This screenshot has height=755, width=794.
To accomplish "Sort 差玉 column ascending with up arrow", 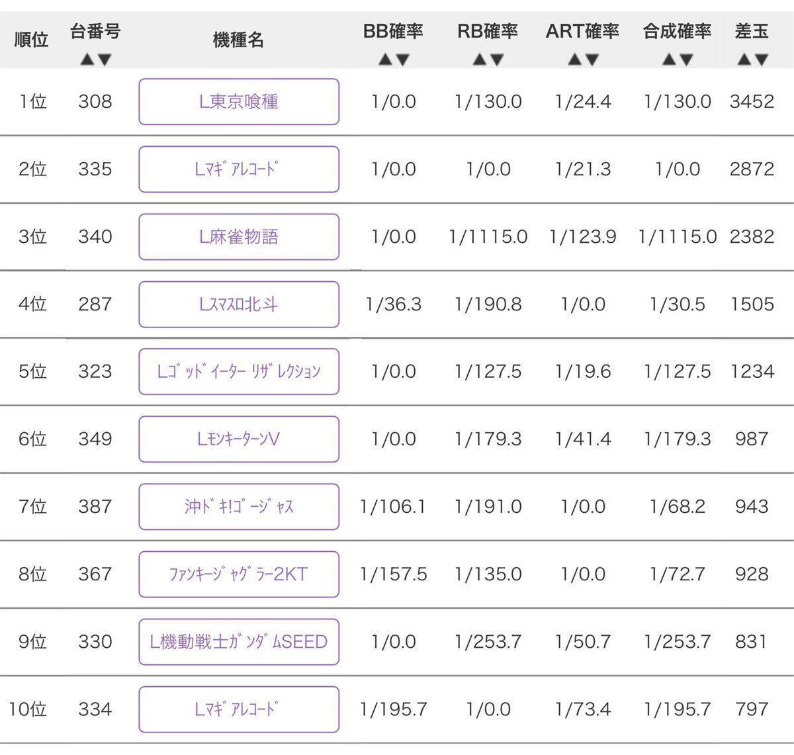I will (x=744, y=60).
